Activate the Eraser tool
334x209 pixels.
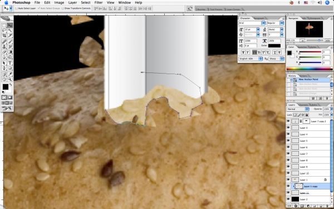(4, 52)
